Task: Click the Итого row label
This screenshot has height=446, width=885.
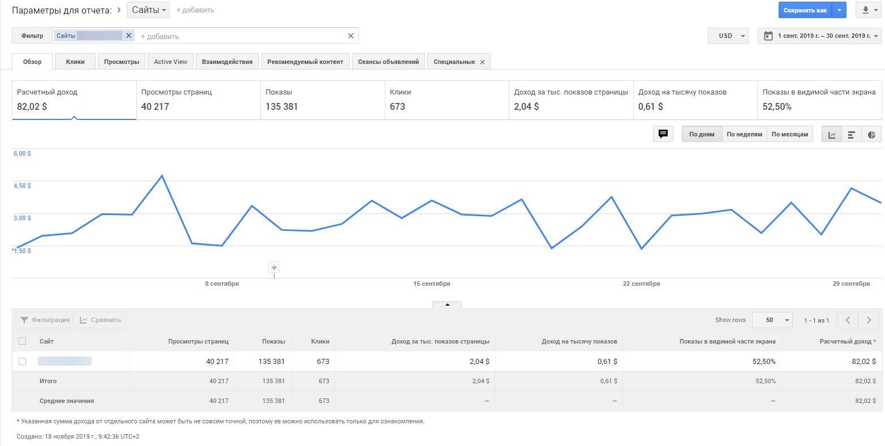Action: (48, 381)
